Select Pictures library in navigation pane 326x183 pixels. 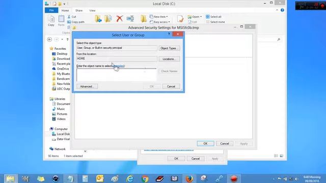pos(60,114)
